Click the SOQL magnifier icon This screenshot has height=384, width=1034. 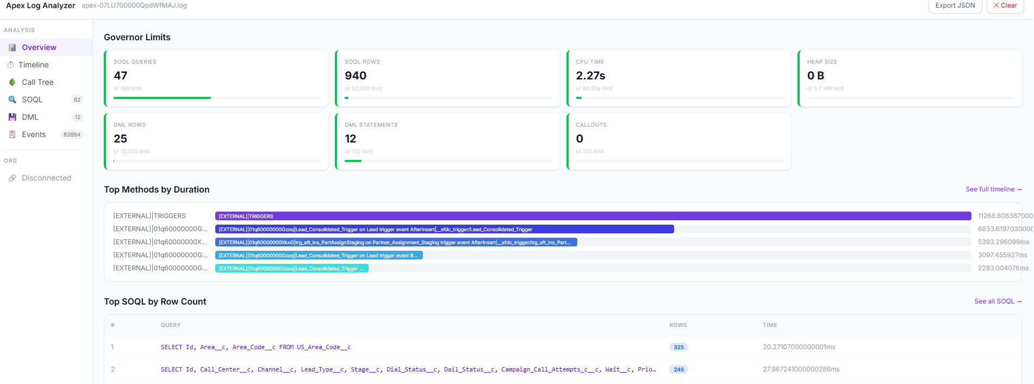coord(12,100)
